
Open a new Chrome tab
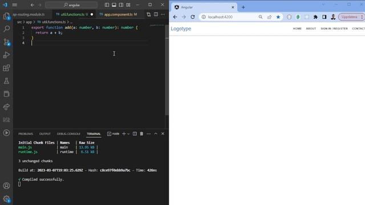coord(244,7)
